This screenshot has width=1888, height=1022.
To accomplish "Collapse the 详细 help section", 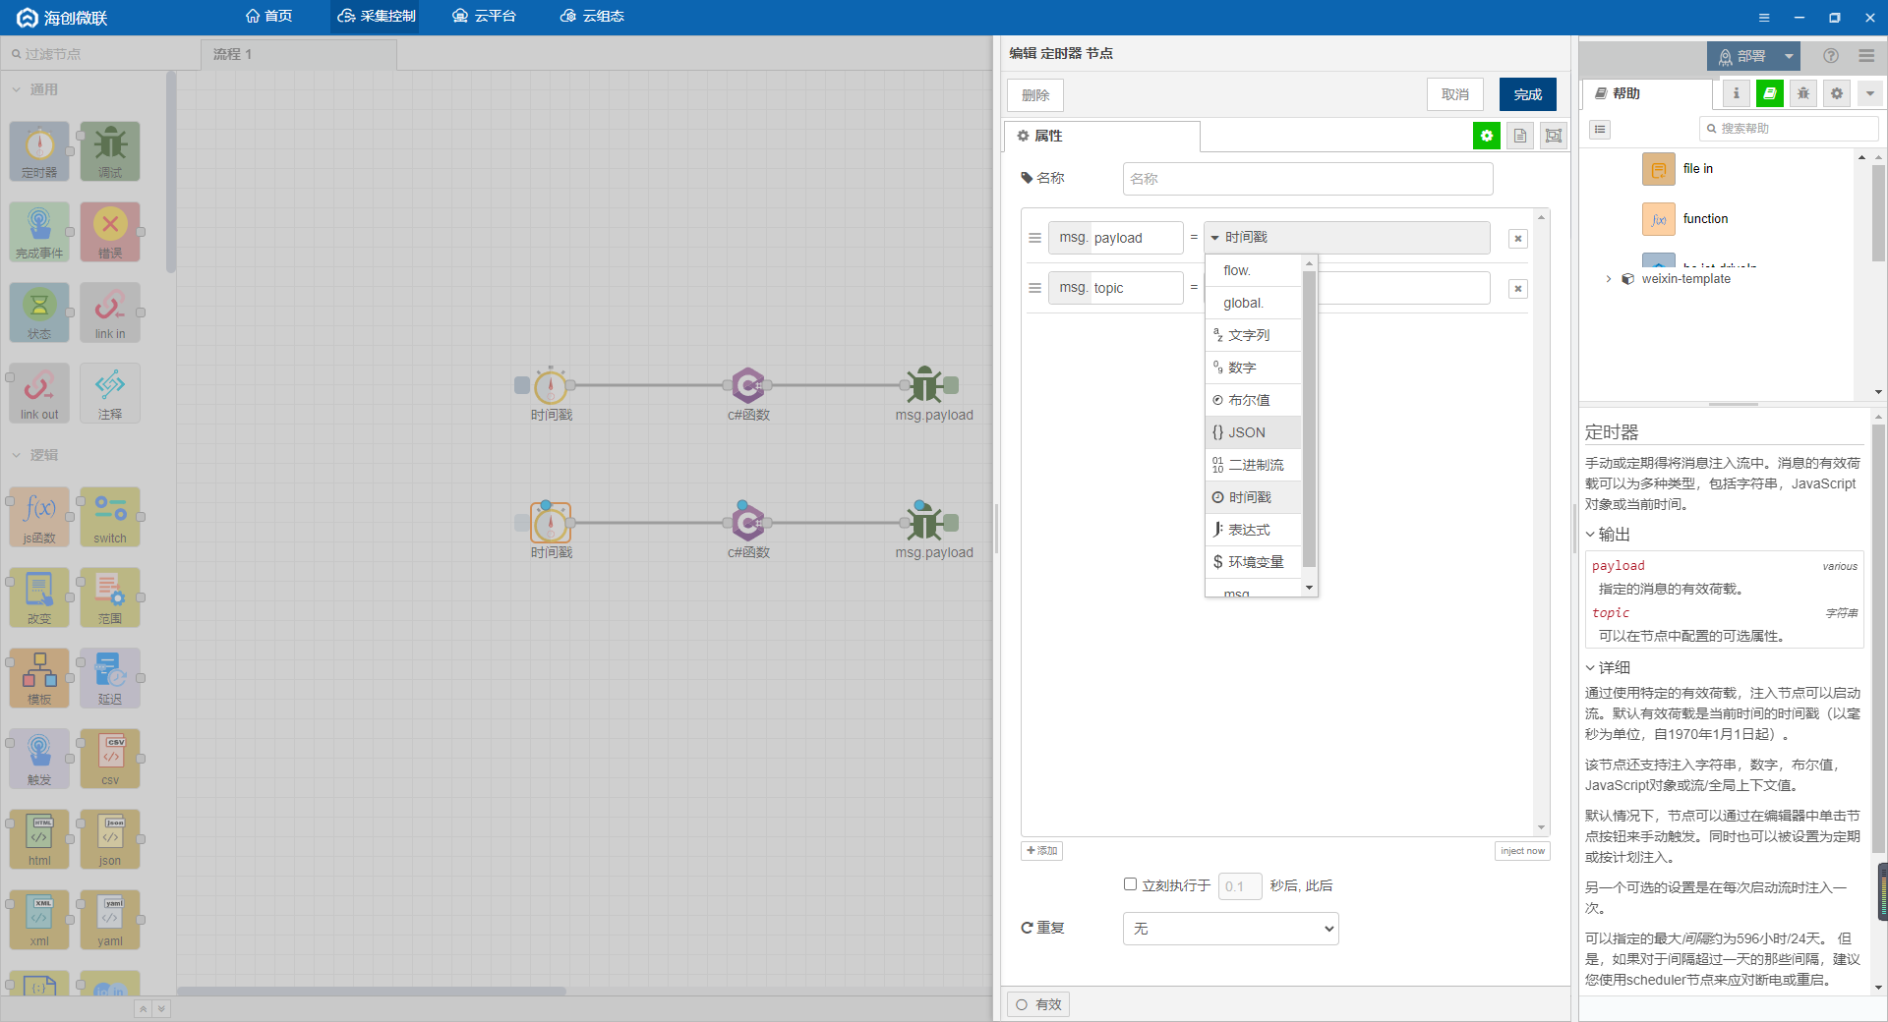I will click(x=1608, y=667).
